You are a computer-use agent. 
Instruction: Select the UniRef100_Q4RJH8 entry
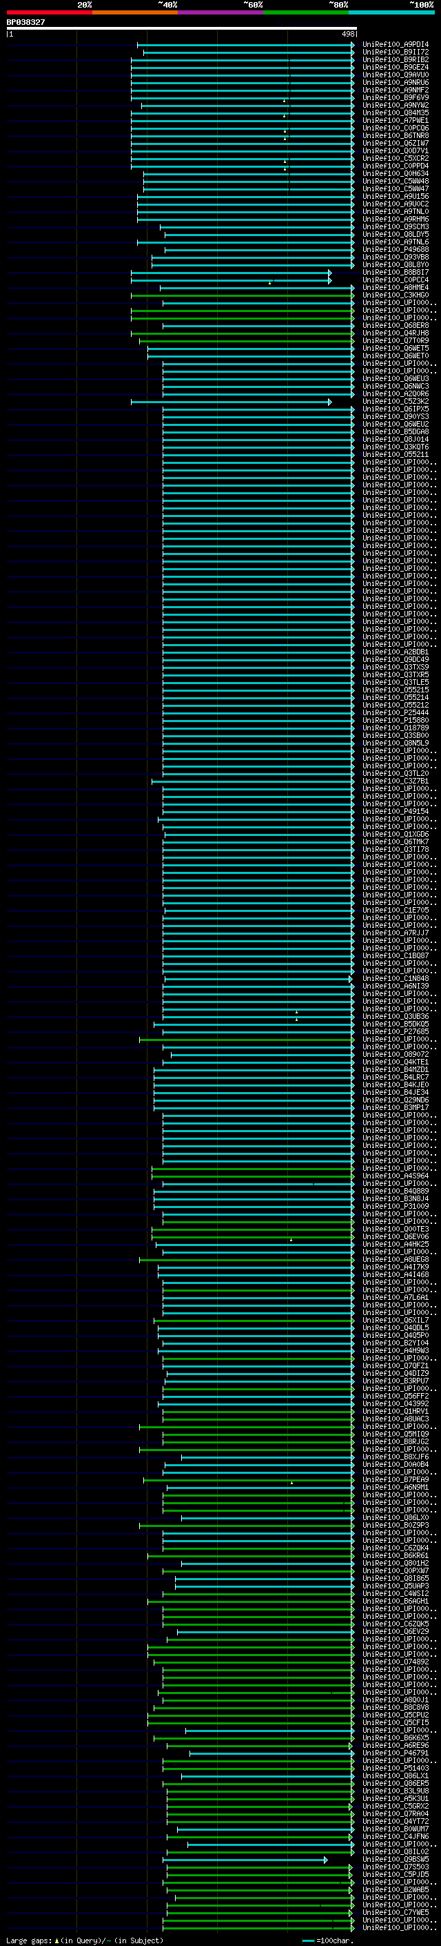[x=395, y=333]
